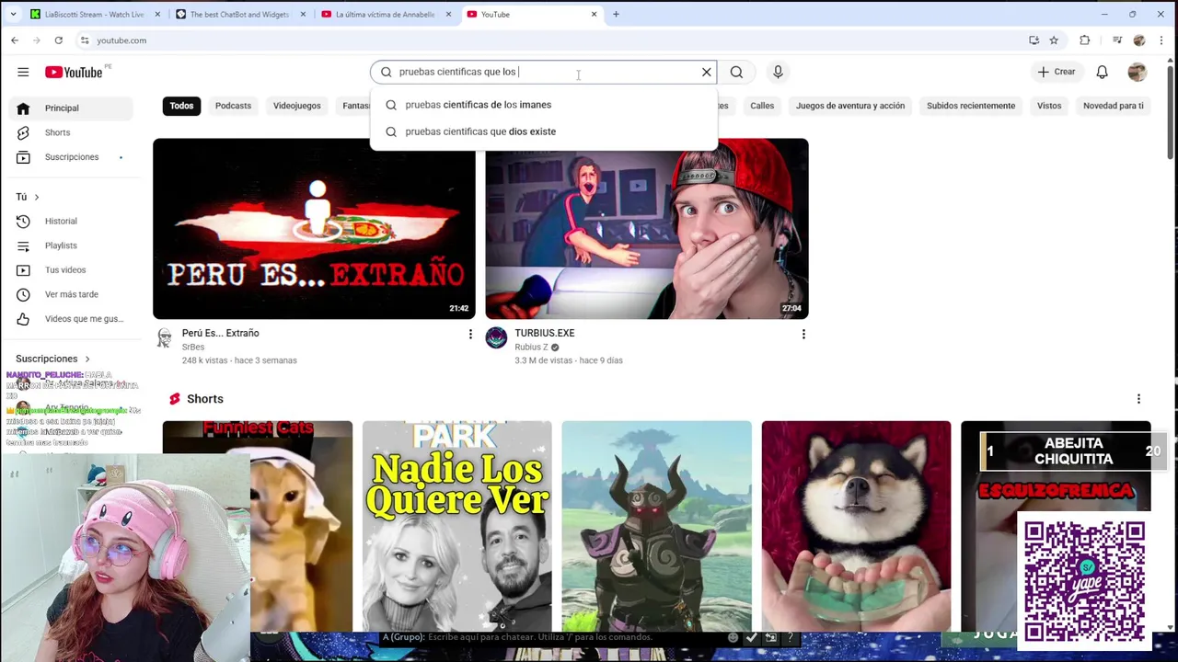
Task: Expand the Suscripciones list heading
Action: (x=53, y=359)
